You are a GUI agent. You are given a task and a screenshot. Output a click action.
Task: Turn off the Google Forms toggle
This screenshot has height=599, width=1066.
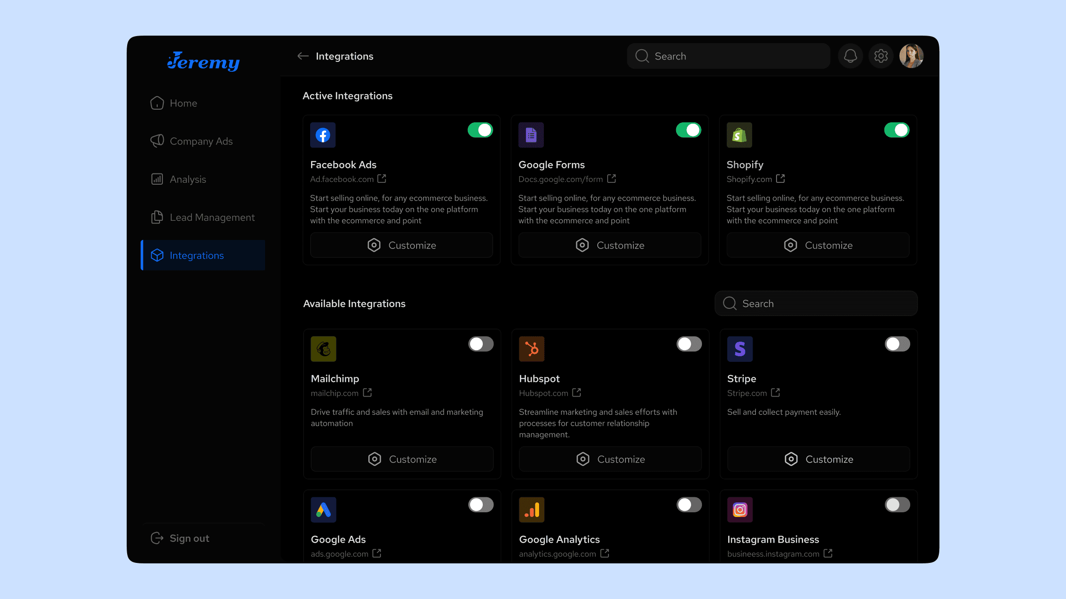pyautogui.click(x=688, y=130)
